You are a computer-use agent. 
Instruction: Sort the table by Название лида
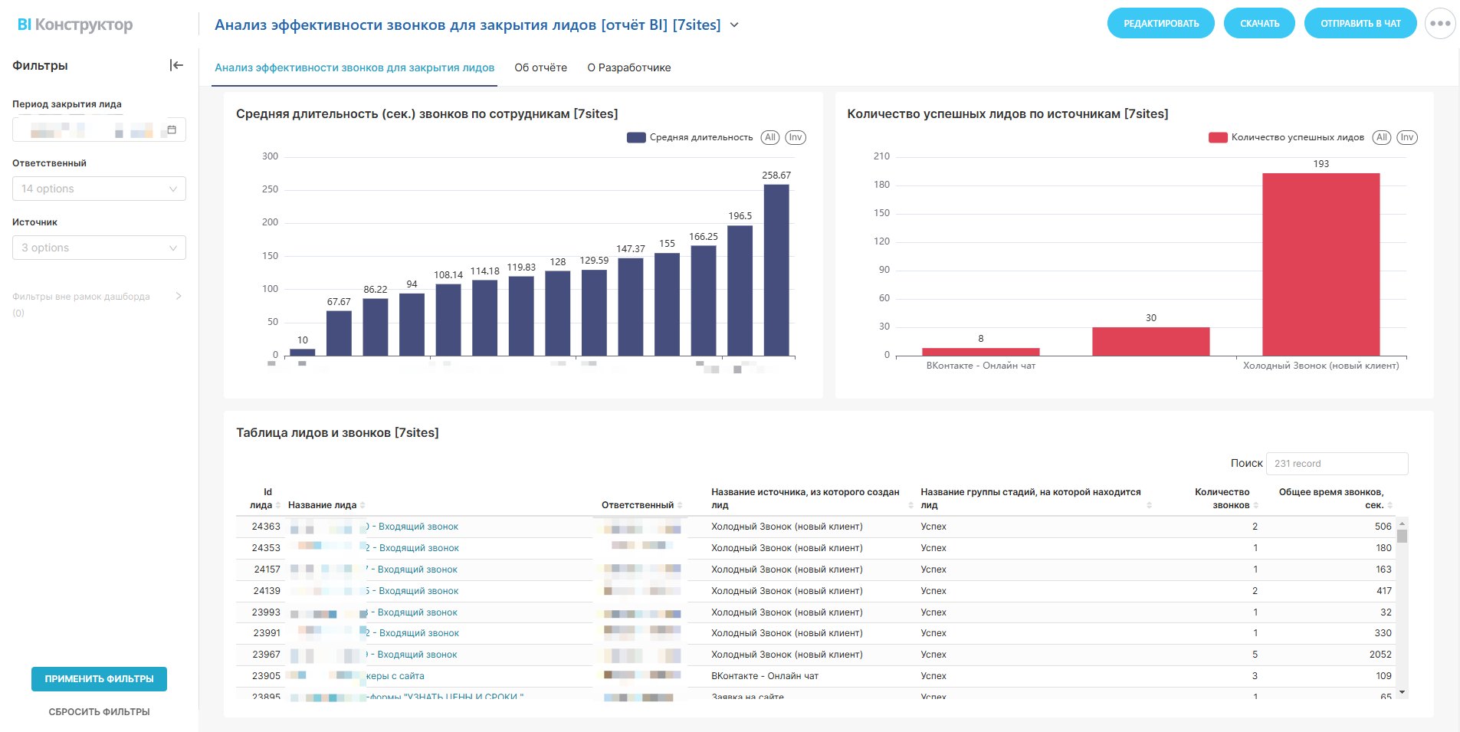pos(363,505)
